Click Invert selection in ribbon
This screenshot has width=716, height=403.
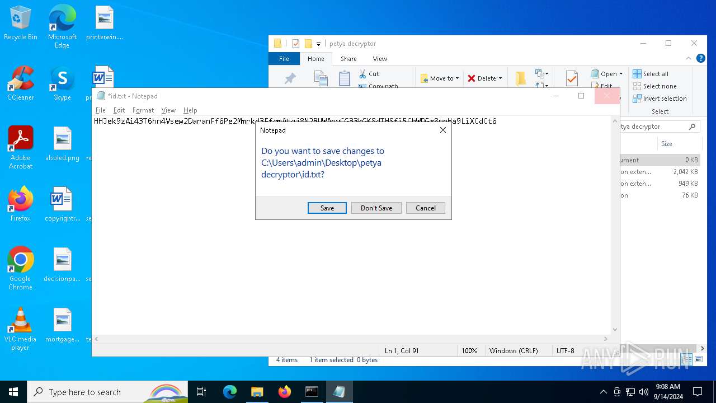click(660, 99)
